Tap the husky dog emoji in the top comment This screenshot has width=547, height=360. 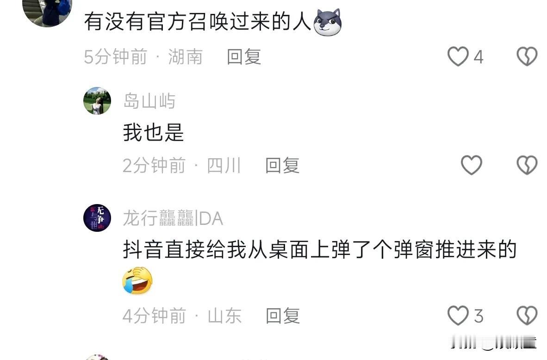pyautogui.click(x=327, y=22)
